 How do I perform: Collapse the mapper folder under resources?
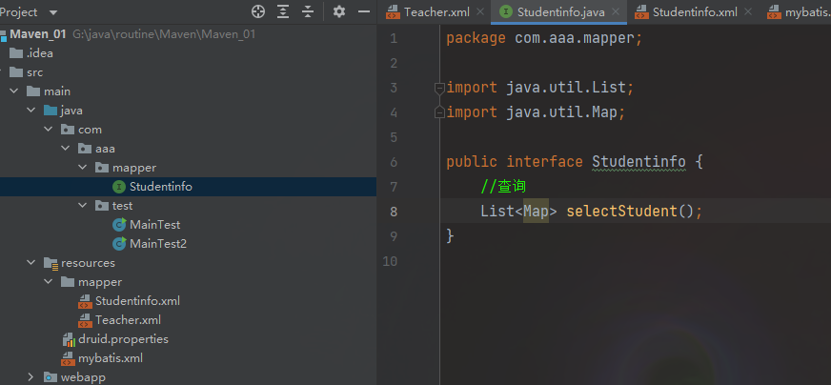[x=49, y=281]
